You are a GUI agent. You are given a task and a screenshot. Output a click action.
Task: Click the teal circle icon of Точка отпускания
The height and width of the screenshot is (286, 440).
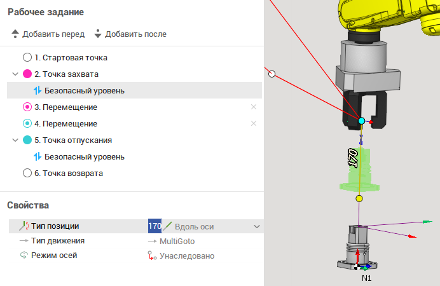point(27,140)
